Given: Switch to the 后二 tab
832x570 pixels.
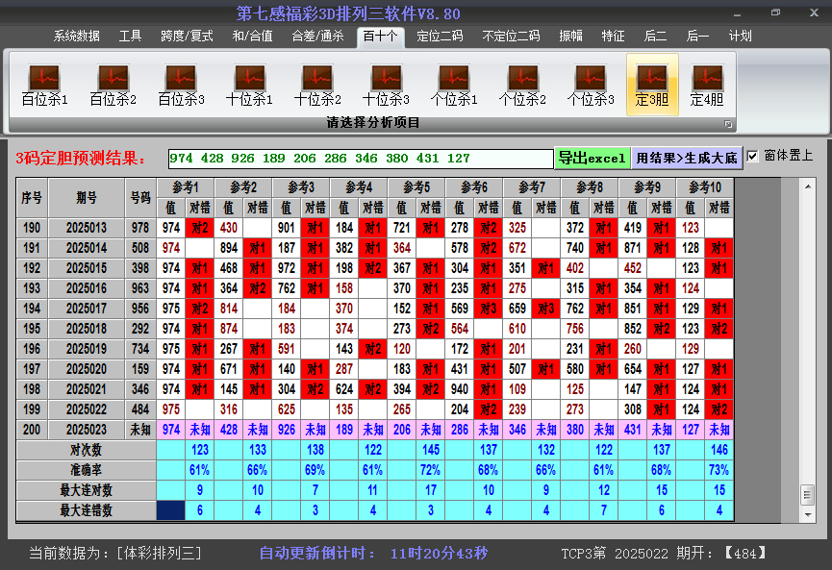Looking at the screenshot, I should pyautogui.click(x=655, y=37).
